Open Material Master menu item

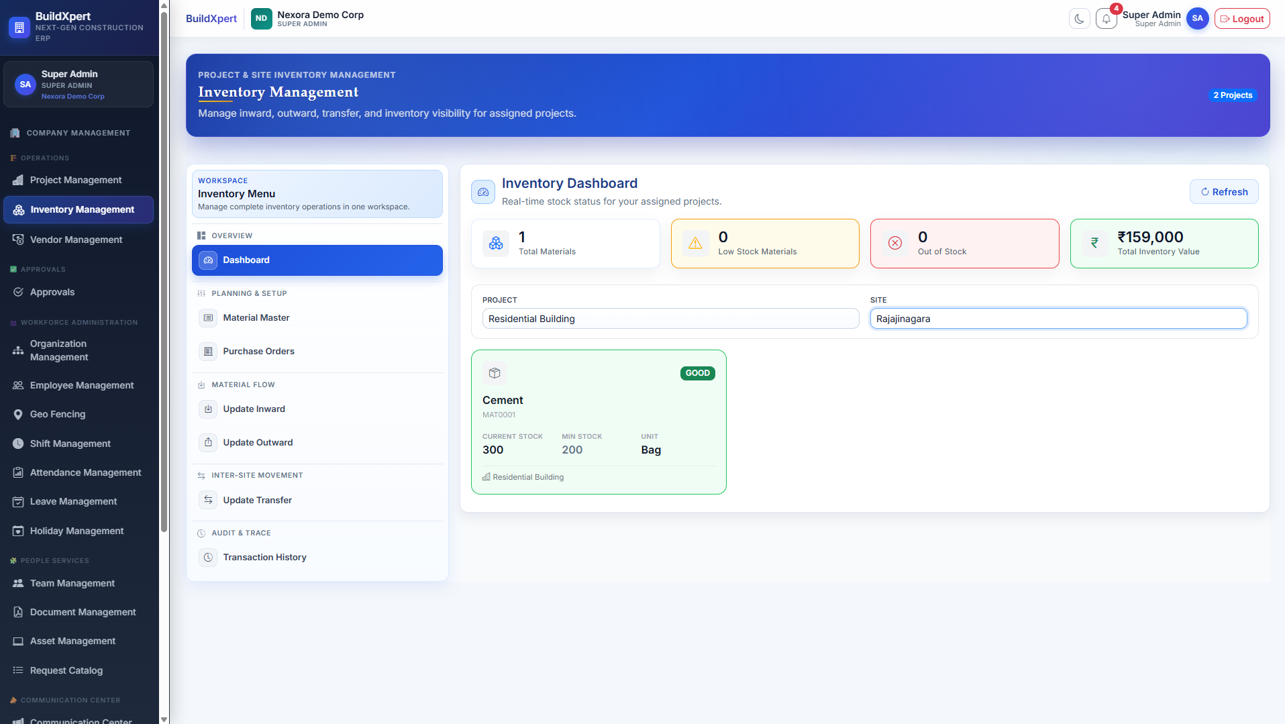[x=317, y=318]
